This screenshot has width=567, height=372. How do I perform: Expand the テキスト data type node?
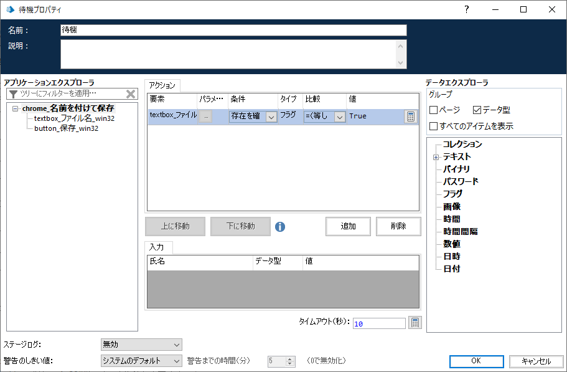click(x=436, y=157)
